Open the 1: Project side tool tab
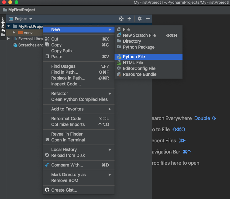 3,27
